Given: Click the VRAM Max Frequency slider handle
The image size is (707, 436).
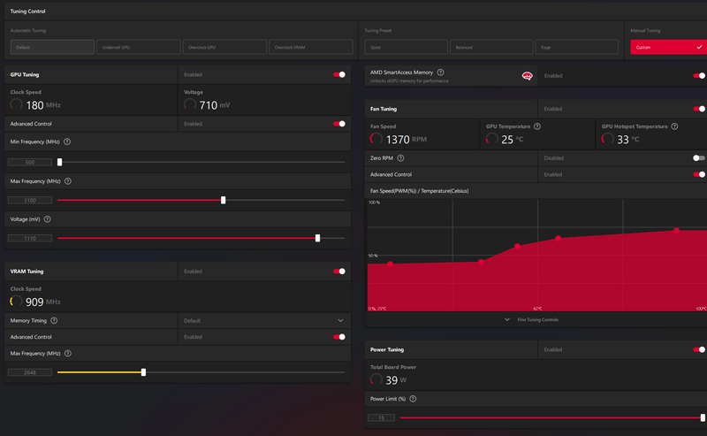Looking at the screenshot, I should 143,372.
